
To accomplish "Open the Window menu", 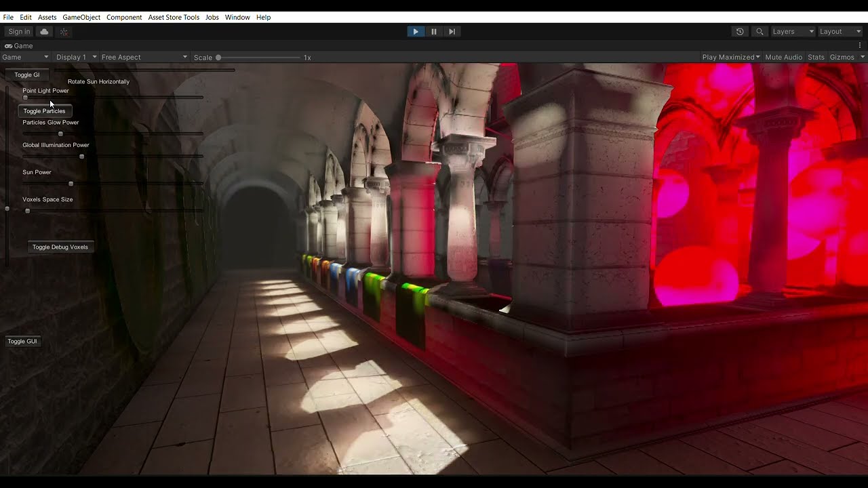I will pos(237,17).
